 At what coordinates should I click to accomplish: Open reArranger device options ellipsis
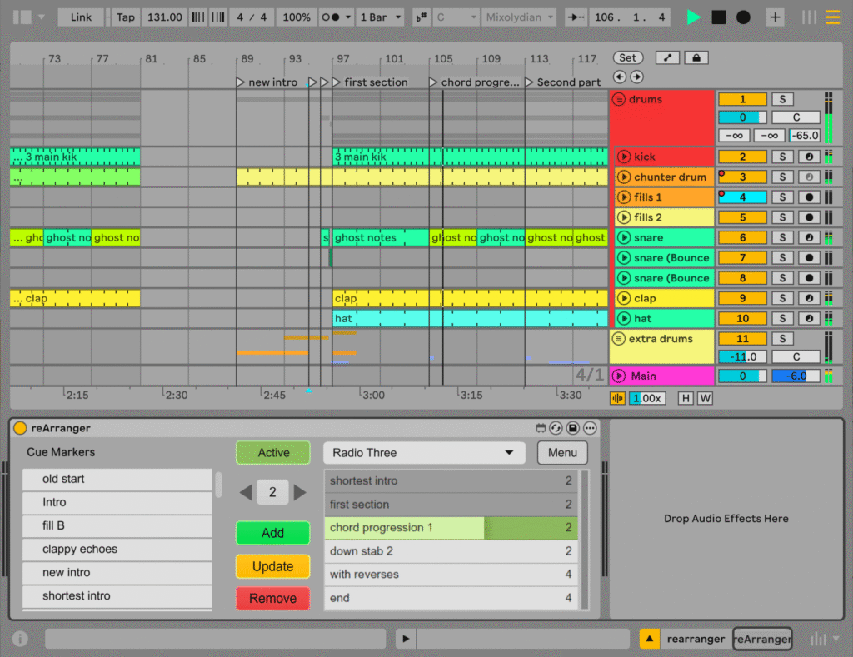point(590,428)
